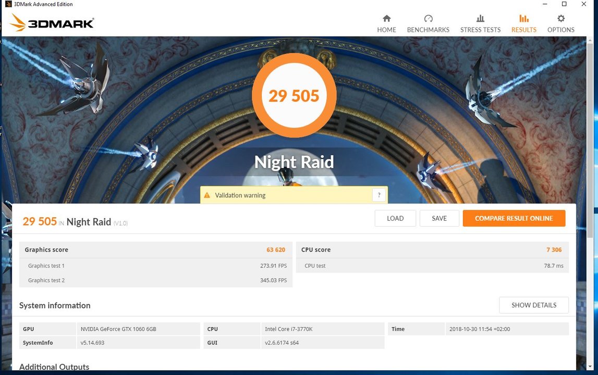Click the 273.91 FPS value
This screenshot has height=375, width=598.
point(273,266)
